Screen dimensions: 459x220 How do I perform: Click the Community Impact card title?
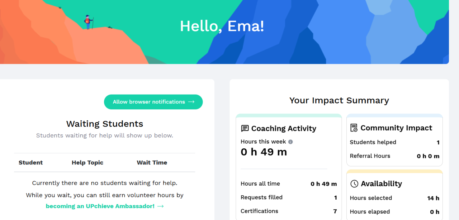pos(396,128)
